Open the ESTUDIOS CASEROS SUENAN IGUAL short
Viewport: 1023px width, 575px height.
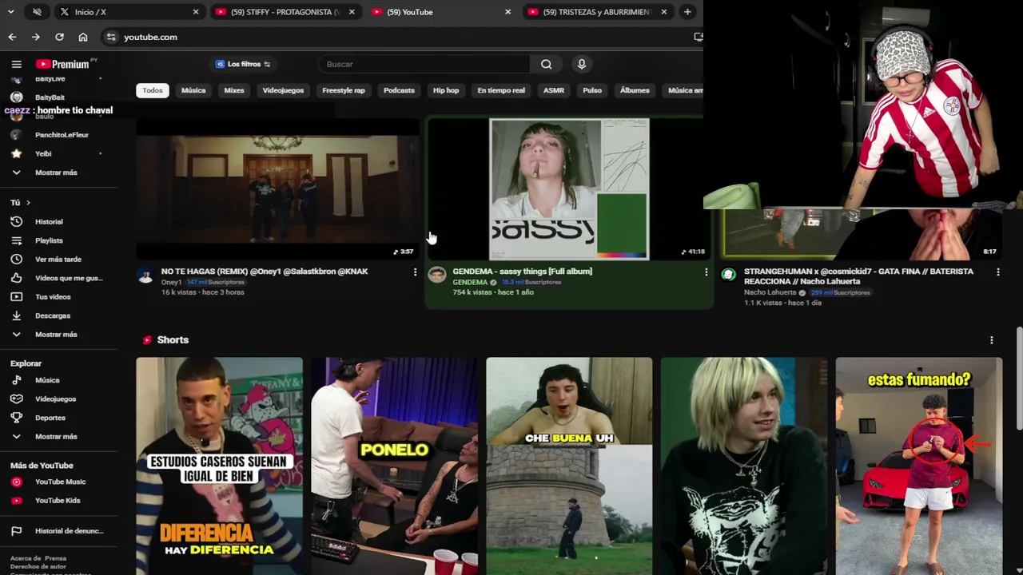219,466
